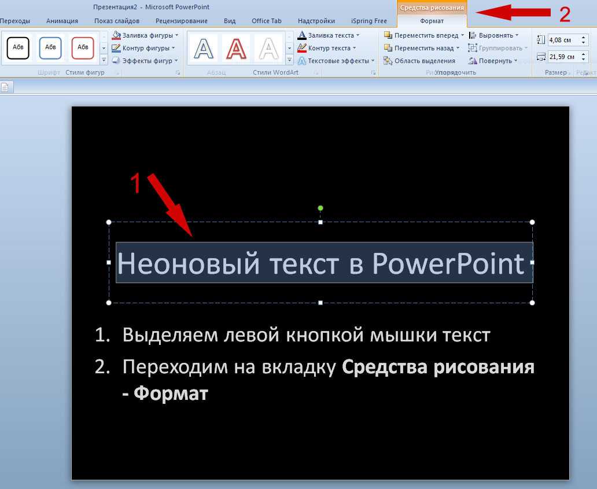This screenshot has height=489, width=597.
Task: Pick the blue outlined WordArt style
Action: 204,47
